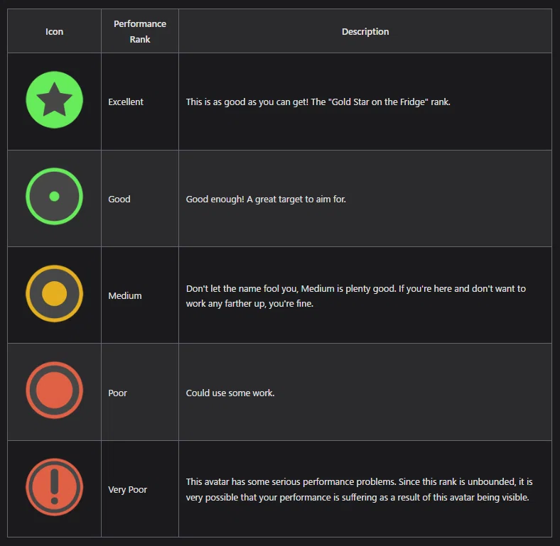Image resolution: width=560 pixels, height=546 pixels.
Task: Click the yellow Medium rank icon
Action: click(54, 293)
